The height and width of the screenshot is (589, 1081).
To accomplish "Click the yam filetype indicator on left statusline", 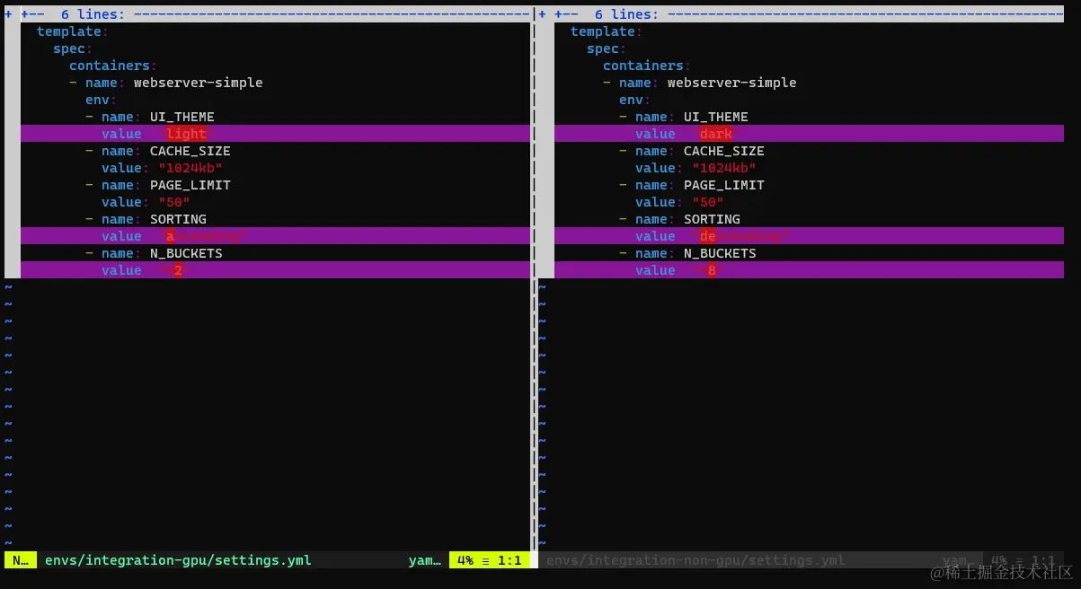I will pos(423,559).
